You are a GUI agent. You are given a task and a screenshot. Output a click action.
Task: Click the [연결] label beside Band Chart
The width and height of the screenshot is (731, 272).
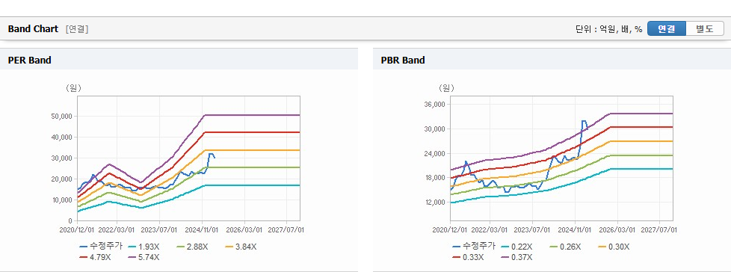point(77,29)
